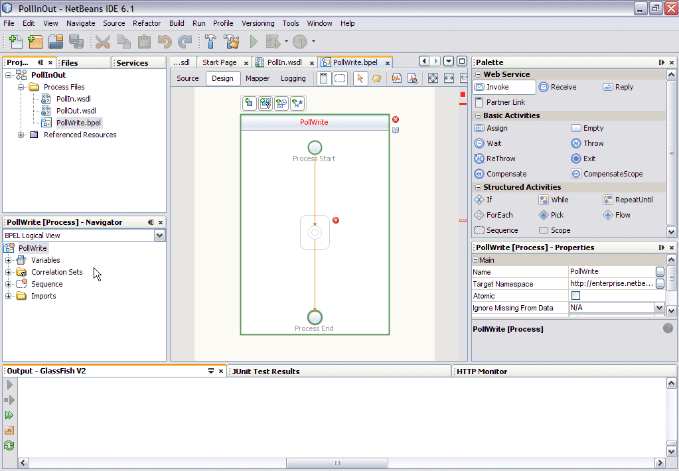Run the main project with green arrow icon
679x471 pixels.
[x=254, y=41]
